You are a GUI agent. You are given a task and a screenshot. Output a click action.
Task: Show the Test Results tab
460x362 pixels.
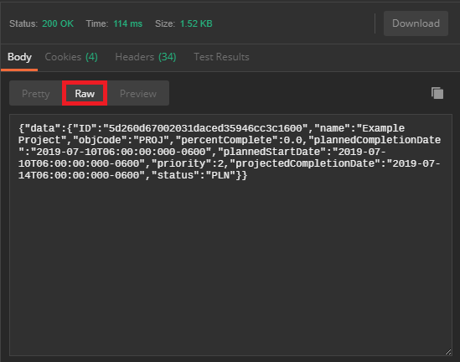(221, 57)
